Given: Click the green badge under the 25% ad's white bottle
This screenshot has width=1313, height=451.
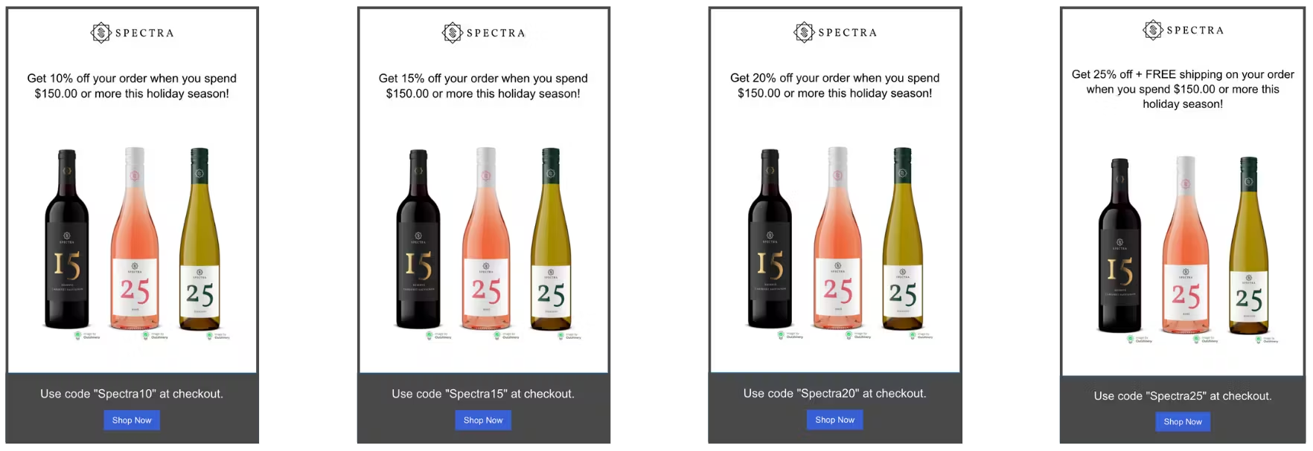Looking at the screenshot, I should point(1258,340).
